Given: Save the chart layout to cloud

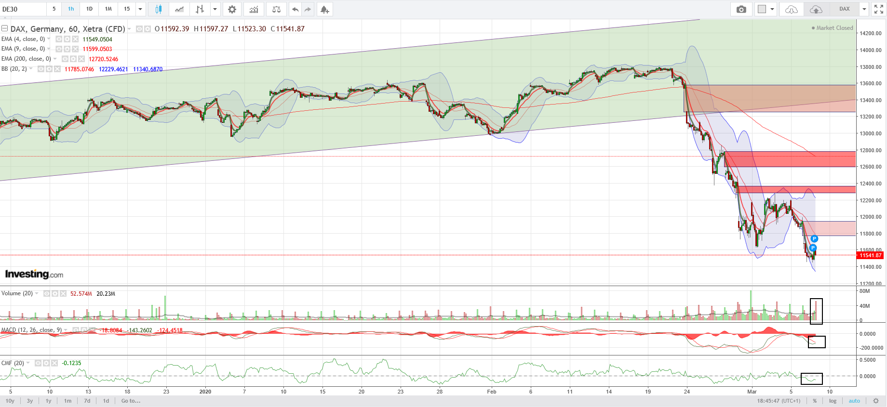Looking at the screenshot, I should [x=816, y=9].
